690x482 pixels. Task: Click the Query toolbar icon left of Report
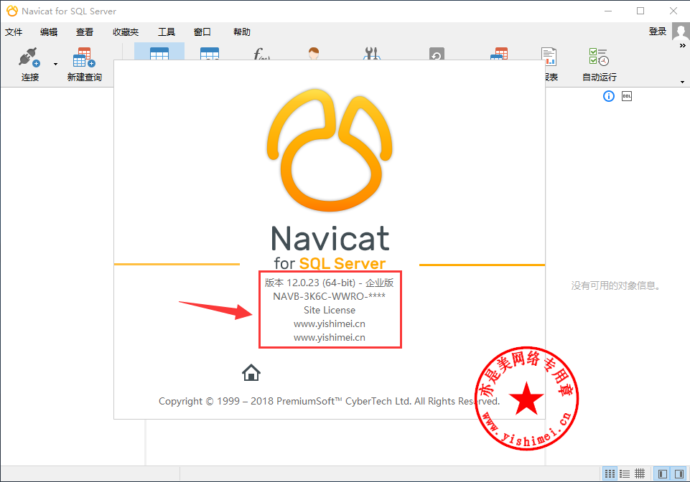(x=499, y=53)
